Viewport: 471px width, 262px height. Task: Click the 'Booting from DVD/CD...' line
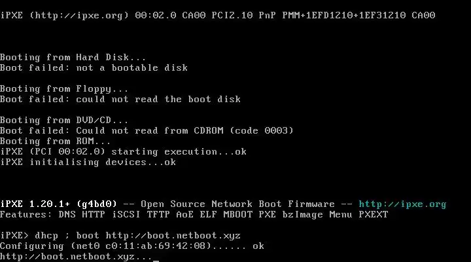(64, 121)
